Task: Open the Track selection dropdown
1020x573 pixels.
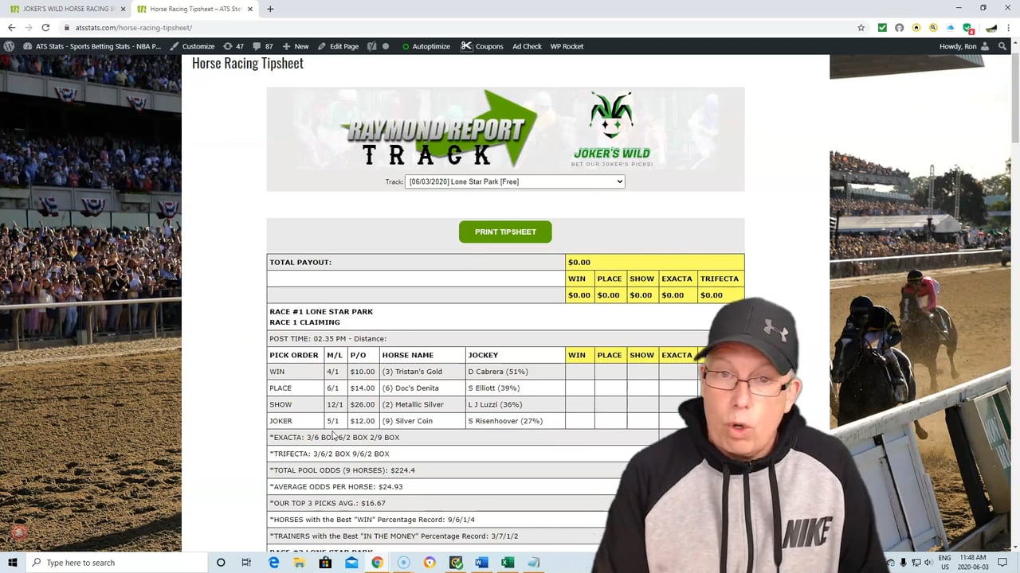Action: tap(515, 181)
